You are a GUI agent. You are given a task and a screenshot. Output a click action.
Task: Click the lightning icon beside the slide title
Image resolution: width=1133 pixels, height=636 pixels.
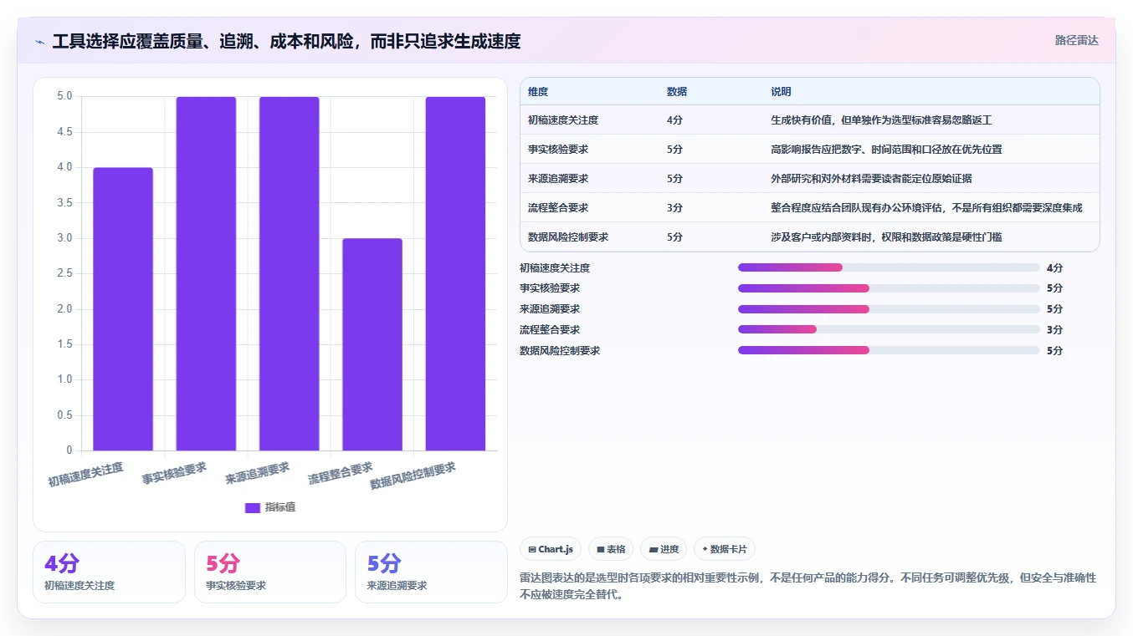point(40,41)
